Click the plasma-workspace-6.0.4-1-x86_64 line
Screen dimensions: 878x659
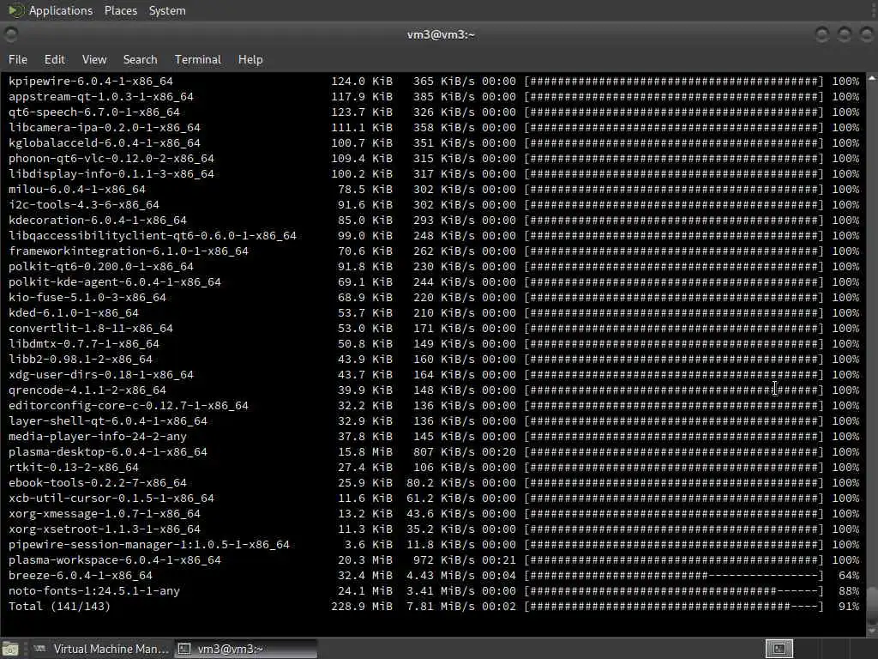434,559
